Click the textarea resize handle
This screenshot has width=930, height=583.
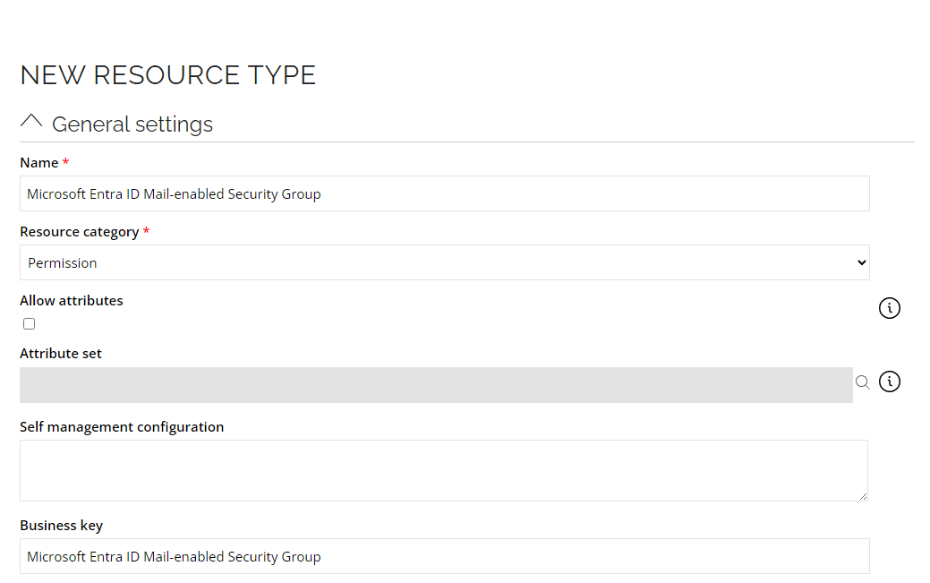coord(863,496)
